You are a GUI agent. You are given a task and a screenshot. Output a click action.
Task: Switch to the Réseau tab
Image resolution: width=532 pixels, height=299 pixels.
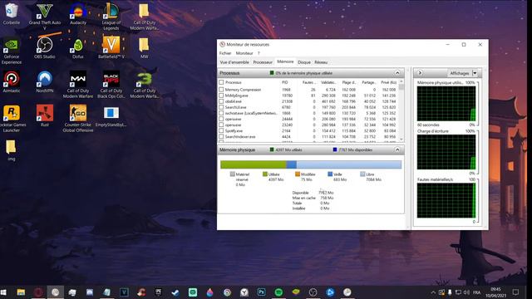[321, 62]
